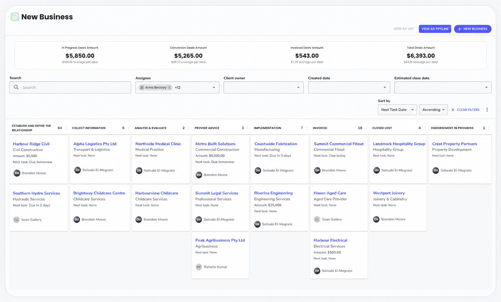Click BM avatar on Harbour Ridge Civil card

[x=17, y=173]
